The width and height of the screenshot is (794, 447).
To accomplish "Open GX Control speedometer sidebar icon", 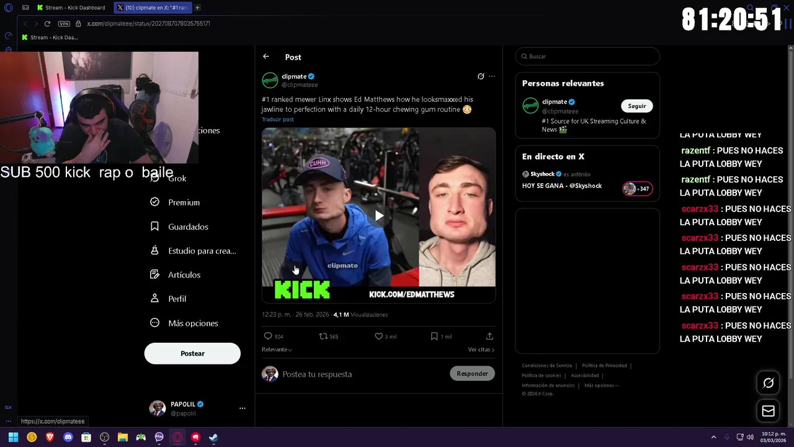I will [x=8, y=36].
